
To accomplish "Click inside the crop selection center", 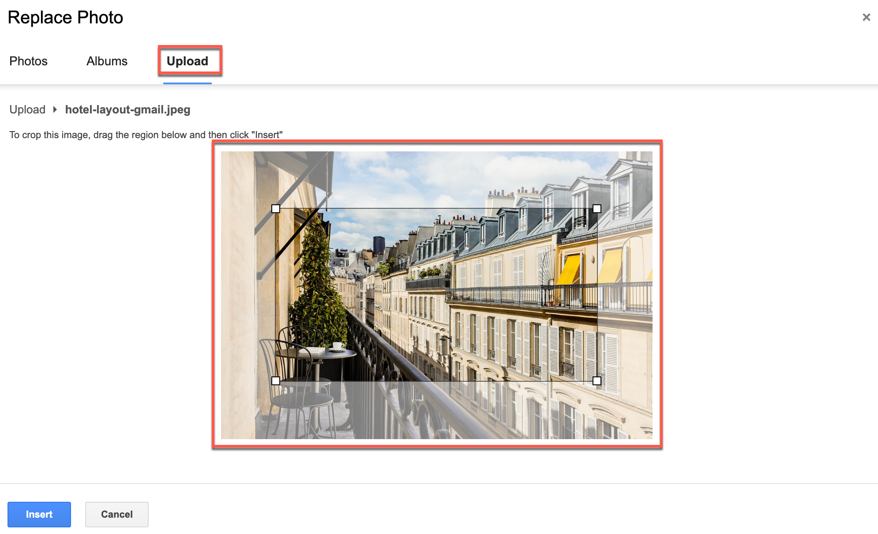I will [x=436, y=295].
